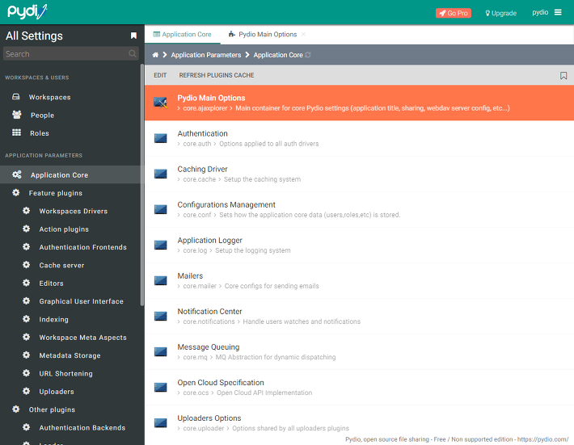Click EDIT in the toolbar
Screen dimensions: 574x445
(160, 75)
